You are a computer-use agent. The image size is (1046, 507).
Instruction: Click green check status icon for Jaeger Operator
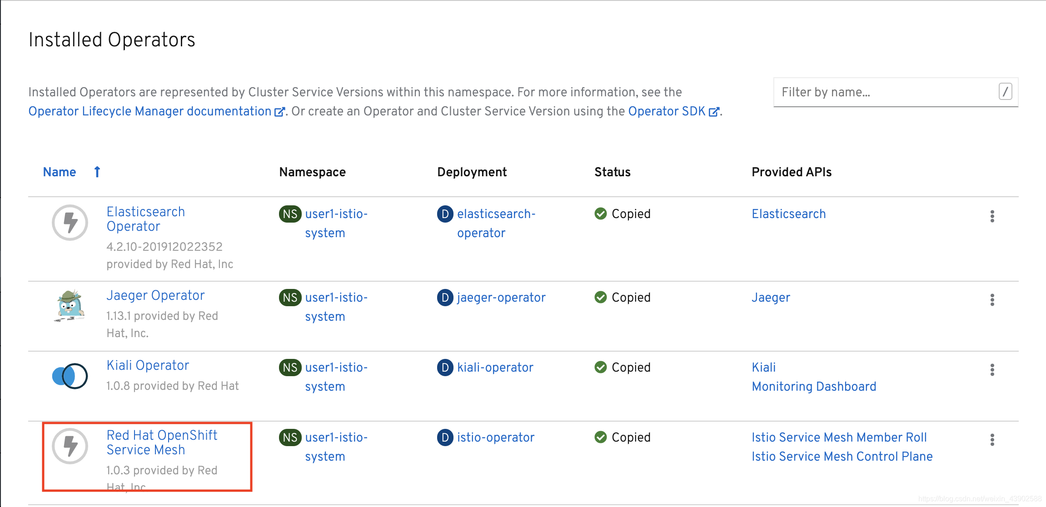coord(600,297)
